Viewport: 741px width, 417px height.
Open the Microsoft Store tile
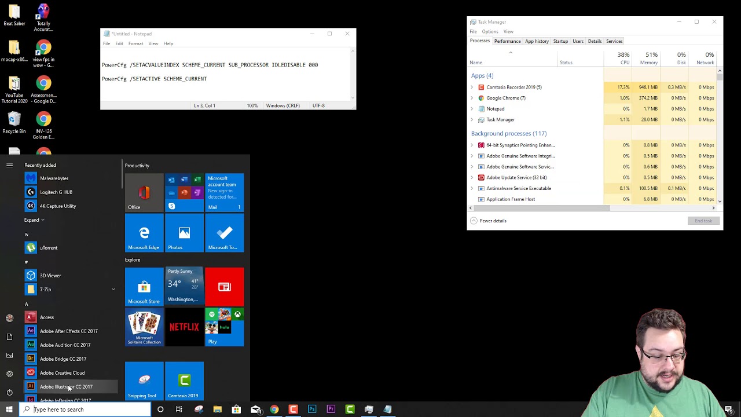[144, 287]
